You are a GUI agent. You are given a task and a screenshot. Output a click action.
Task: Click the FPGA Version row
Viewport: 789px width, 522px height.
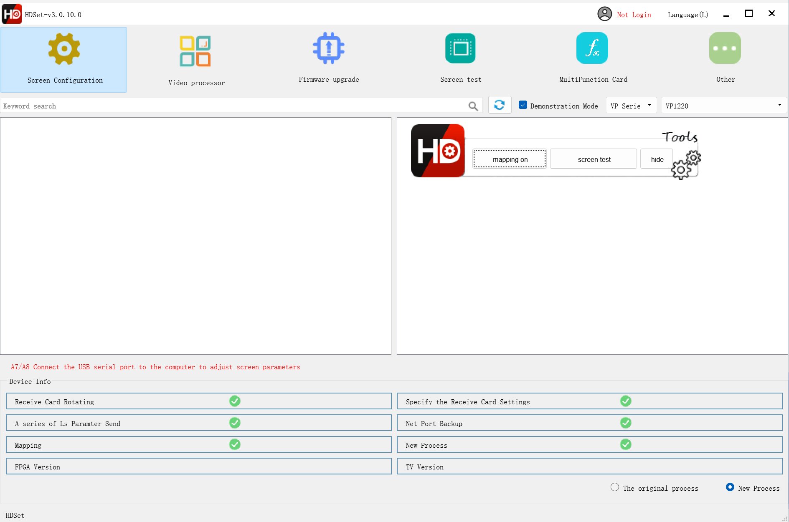(x=199, y=467)
